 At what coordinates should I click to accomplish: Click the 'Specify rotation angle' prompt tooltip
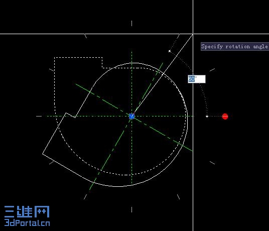pos(235,47)
